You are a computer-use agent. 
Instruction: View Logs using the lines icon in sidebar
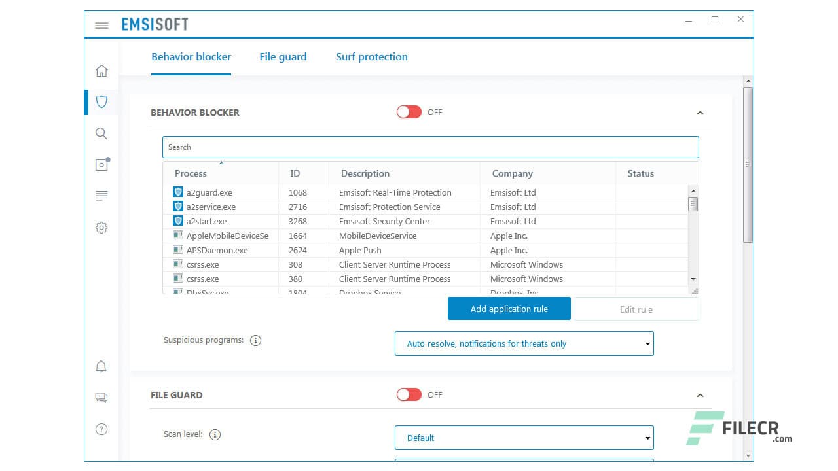[101, 196]
